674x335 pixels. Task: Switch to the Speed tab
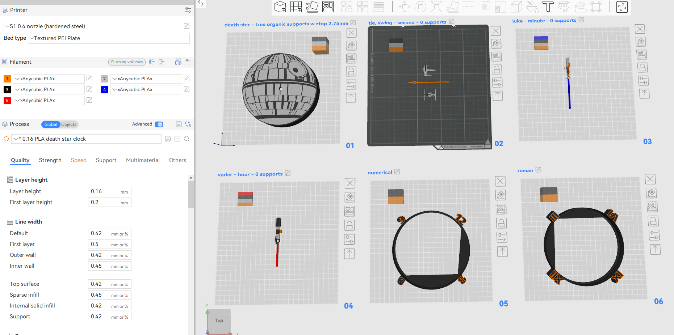(x=79, y=160)
